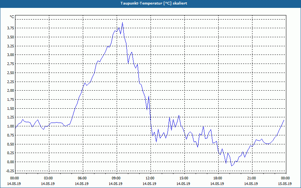Click the "2,75" y-axis label
Viewport: 301px width, 188px height.
coord(11,64)
